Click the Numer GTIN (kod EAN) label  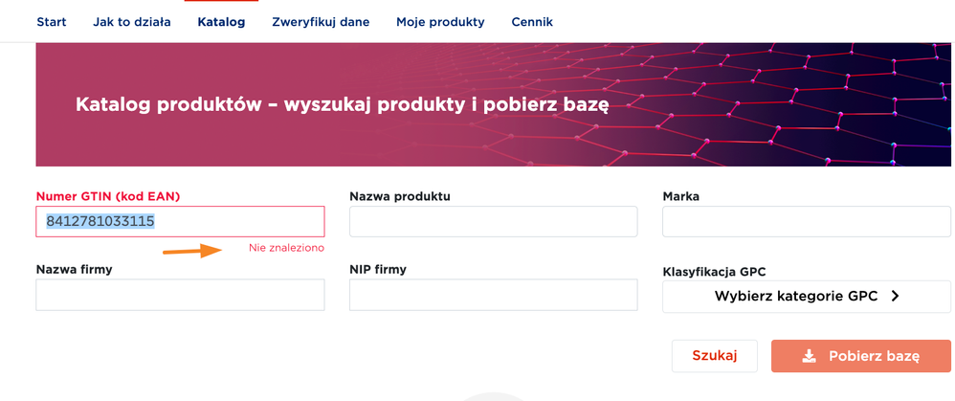click(x=108, y=196)
